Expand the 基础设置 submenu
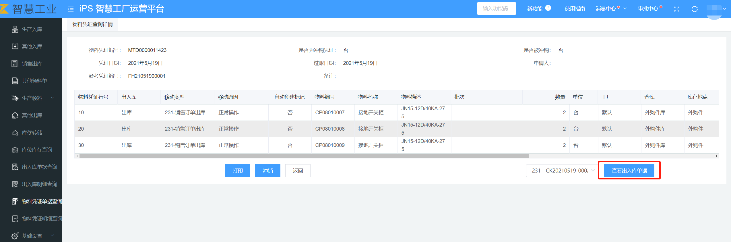This screenshot has height=242, width=731. 53,236
